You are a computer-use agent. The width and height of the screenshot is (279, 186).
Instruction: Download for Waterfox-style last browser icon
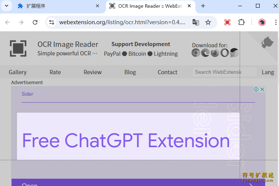[x=234, y=53]
